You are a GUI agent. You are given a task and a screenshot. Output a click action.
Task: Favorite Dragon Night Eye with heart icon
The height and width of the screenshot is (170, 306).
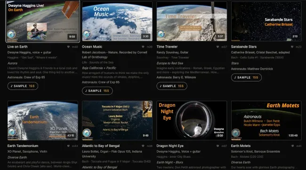click(217, 146)
